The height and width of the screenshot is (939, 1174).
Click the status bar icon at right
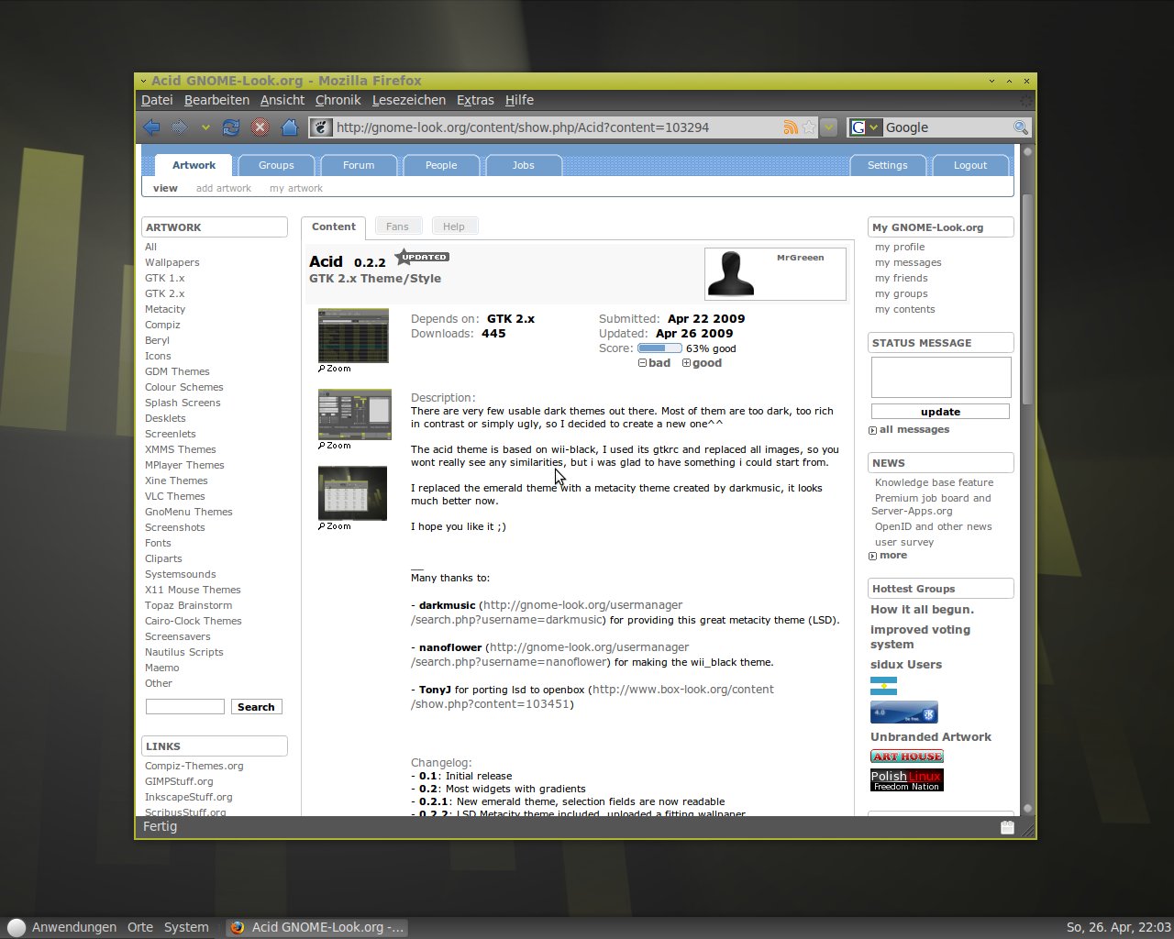1007,827
